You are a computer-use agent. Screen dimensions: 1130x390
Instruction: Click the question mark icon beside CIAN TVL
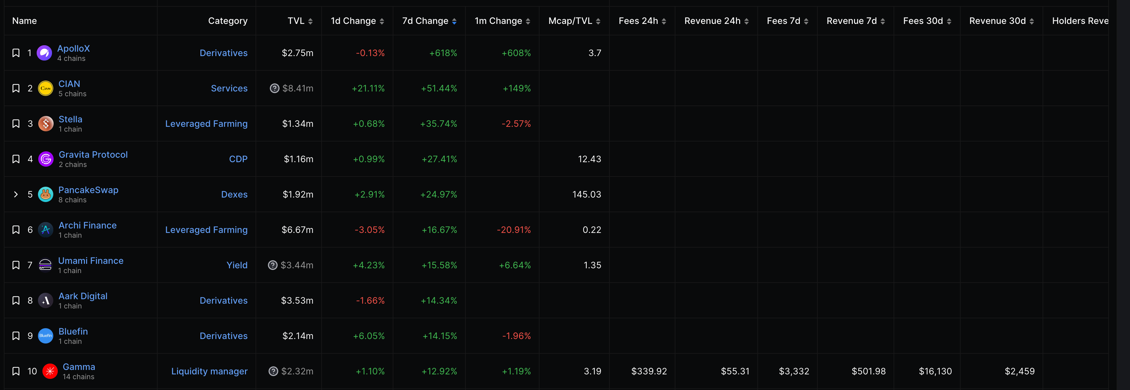point(275,89)
